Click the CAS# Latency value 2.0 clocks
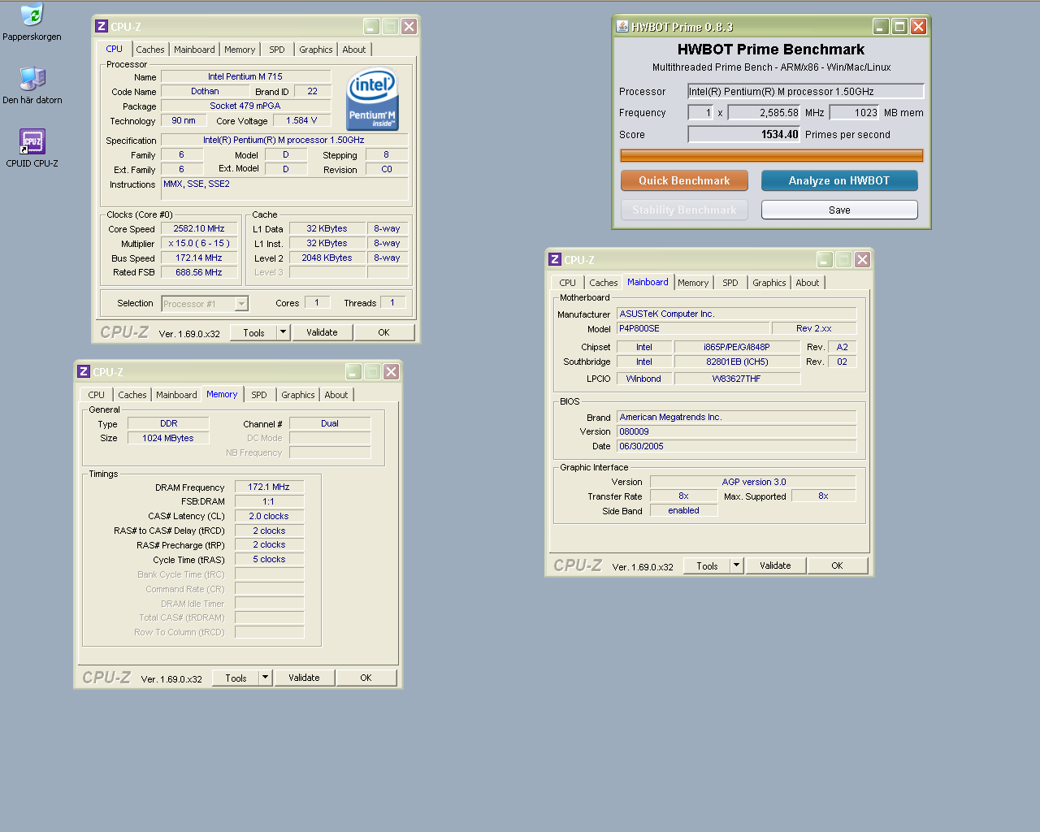This screenshot has height=832, width=1040. (x=269, y=517)
